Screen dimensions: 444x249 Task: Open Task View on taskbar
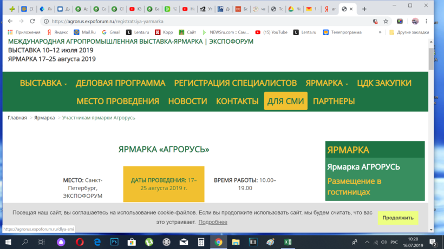42,242
